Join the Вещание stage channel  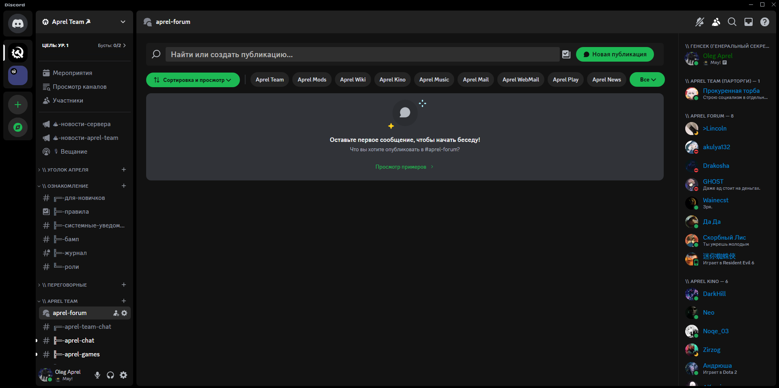pos(85,152)
